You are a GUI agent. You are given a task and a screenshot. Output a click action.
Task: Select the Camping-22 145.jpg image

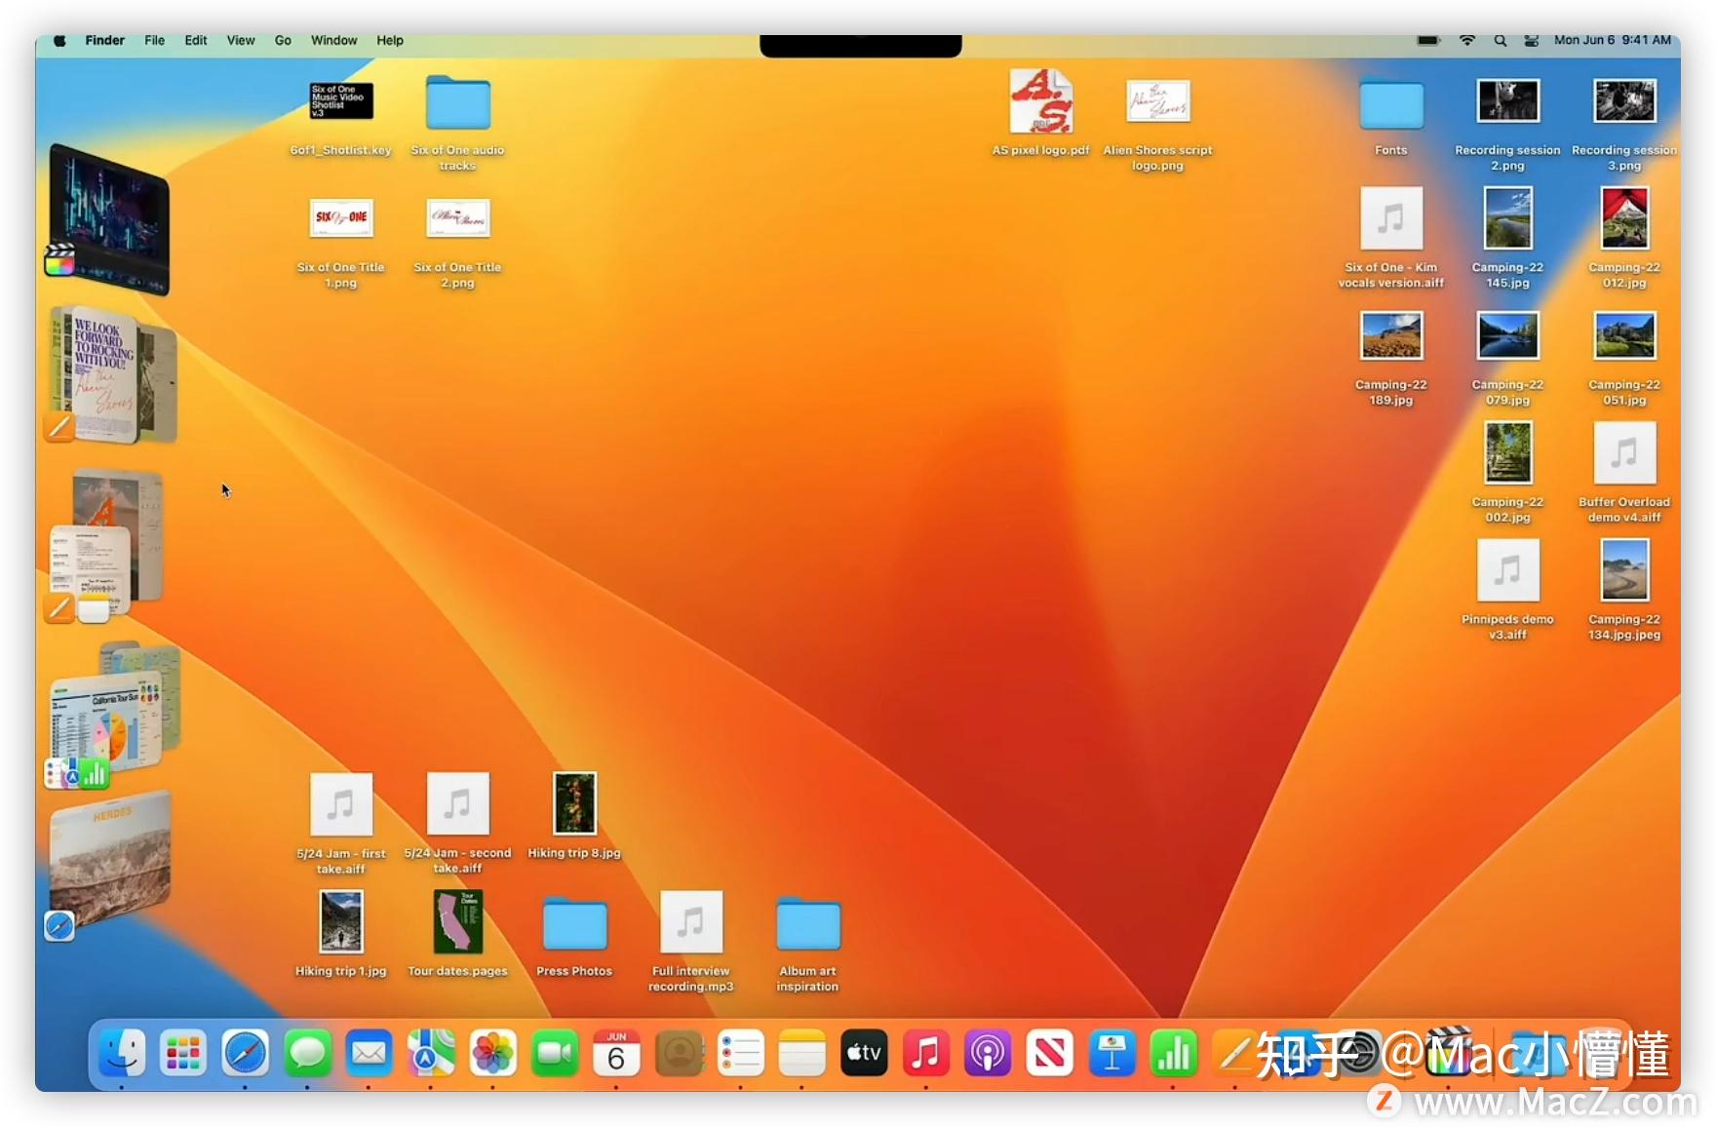click(x=1507, y=238)
